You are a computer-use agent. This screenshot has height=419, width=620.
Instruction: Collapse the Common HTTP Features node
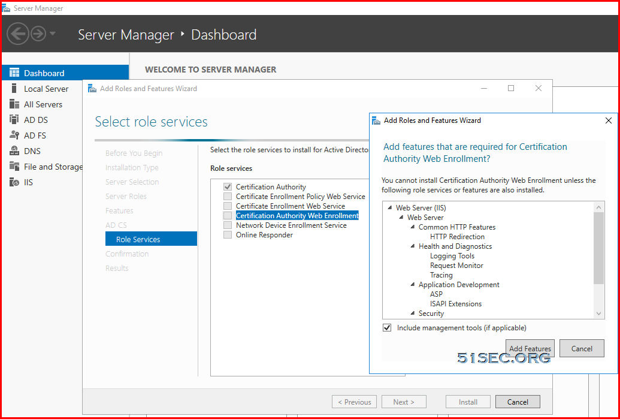pos(413,227)
